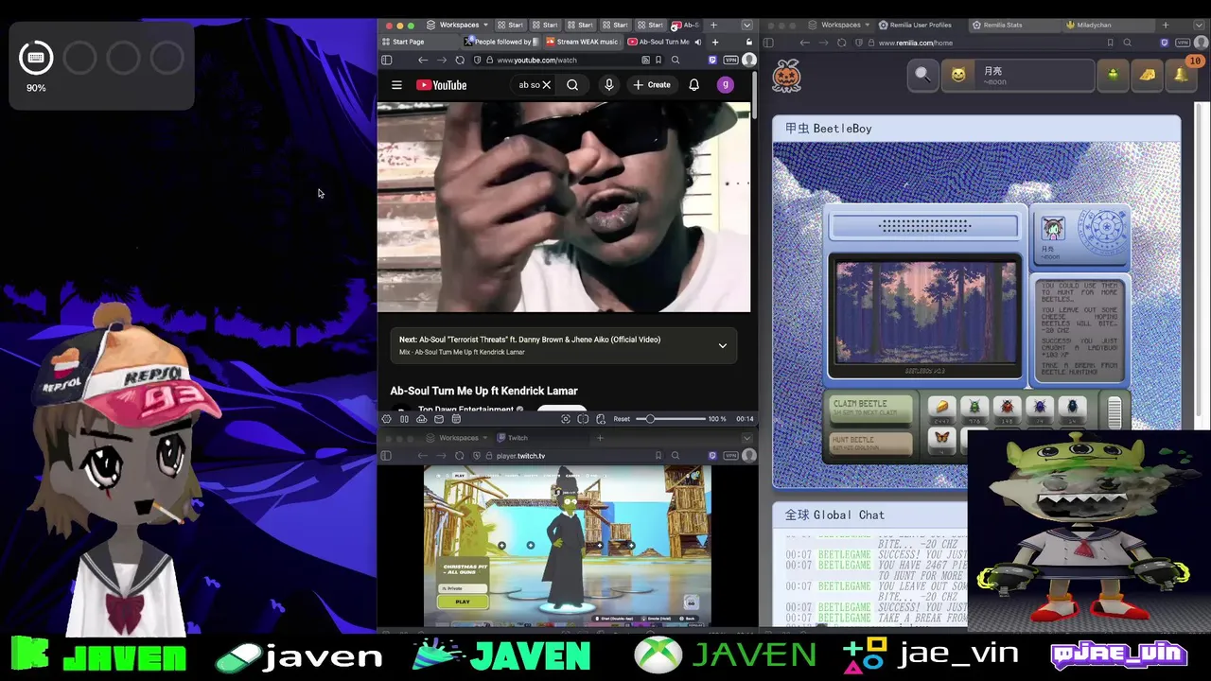Open the Workspaces dropdown in the YouTube window
Viewport: 1211px width, 681px height.
point(458,25)
